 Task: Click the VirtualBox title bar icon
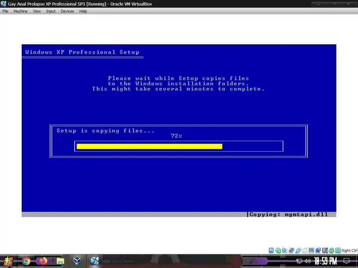[3, 4]
